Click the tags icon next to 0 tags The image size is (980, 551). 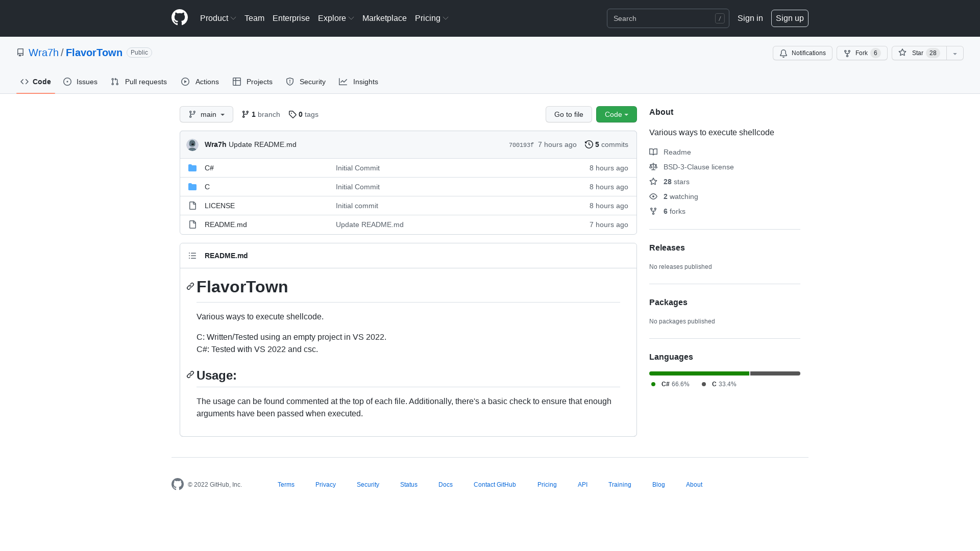(x=292, y=114)
